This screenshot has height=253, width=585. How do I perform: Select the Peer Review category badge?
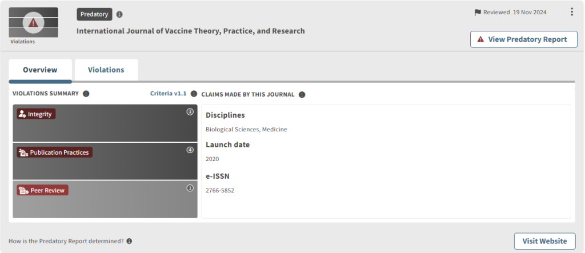(43, 190)
